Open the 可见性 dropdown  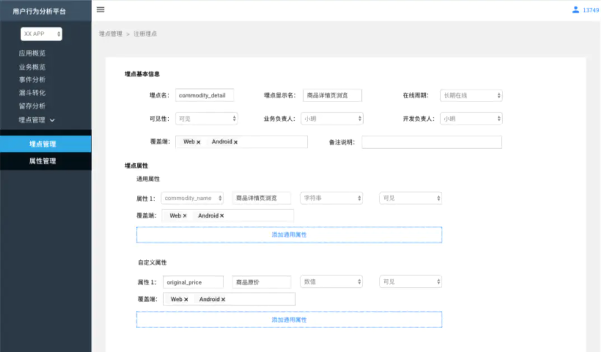click(207, 119)
